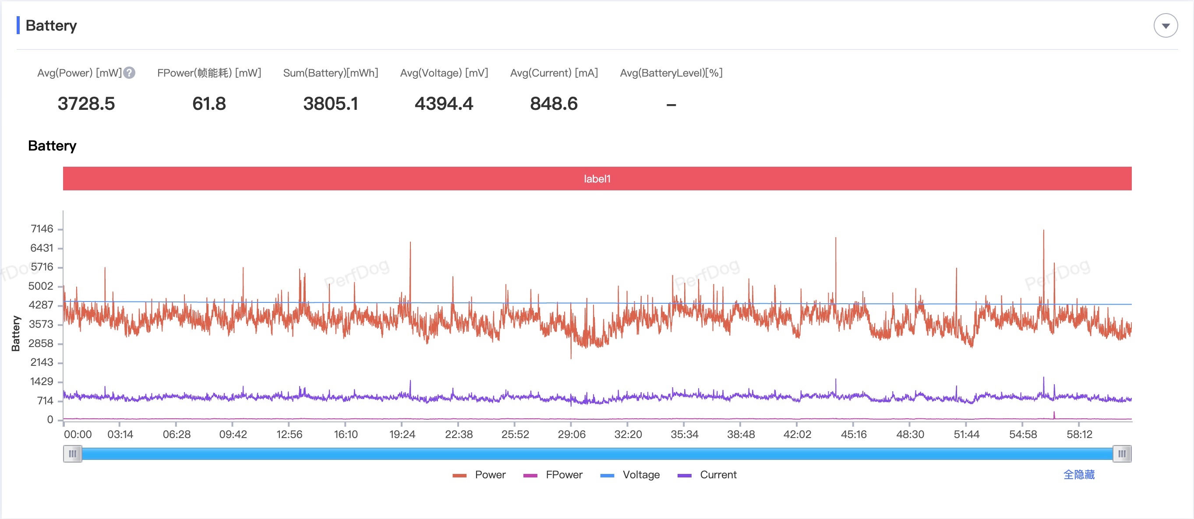Click the 29:06 time axis marker
This screenshot has width=1194, height=519.
[x=571, y=434]
